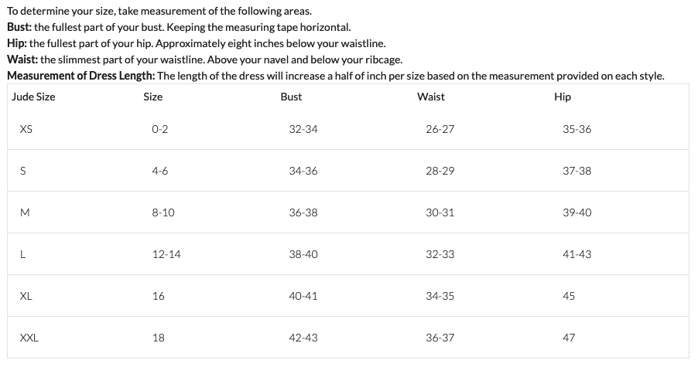Click the Jude Size column header

coord(33,97)
